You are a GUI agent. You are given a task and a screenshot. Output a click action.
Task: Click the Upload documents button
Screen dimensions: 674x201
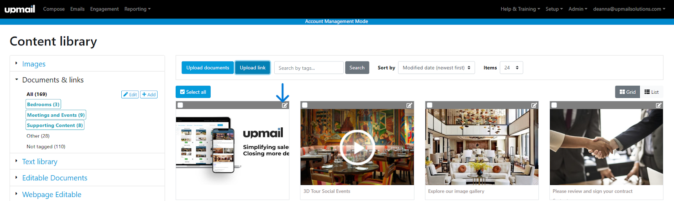click(x=208, y=68)
